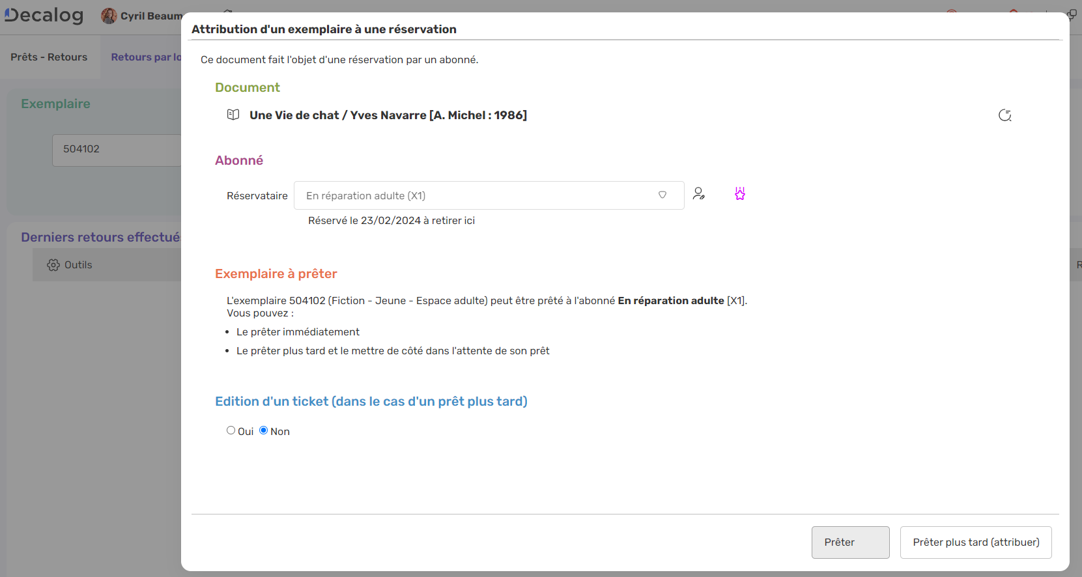Select the Oui radio button for ticket
Screen dimensions: 1082x577
[x=231, y=430]
